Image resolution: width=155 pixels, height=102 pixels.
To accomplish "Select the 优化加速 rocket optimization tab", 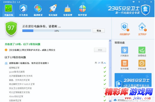I will click(x=53, y=11).
